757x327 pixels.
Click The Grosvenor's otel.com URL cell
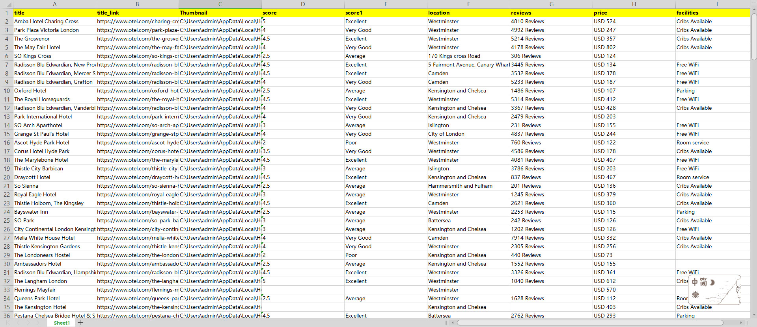point(137,39)
